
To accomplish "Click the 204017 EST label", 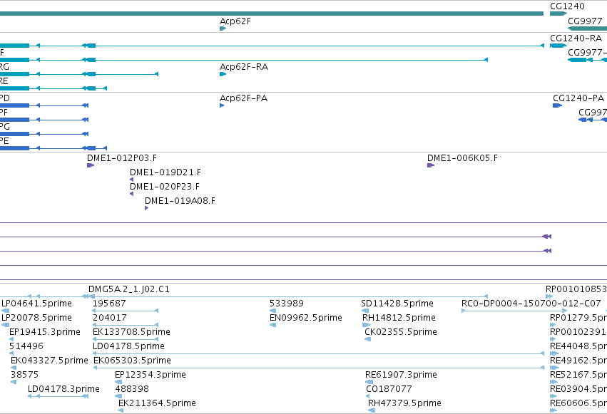I will click(x=109, y=318).
